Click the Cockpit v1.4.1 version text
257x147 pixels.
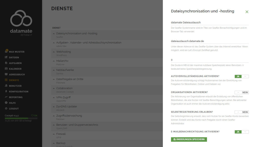pyautogui.click(x=12, y=115)
